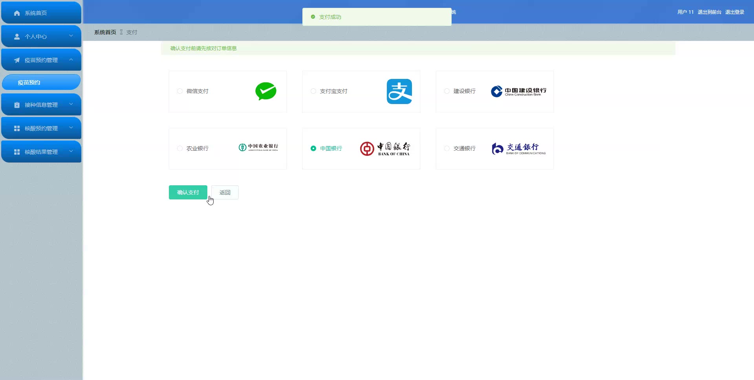Click the 中国银行 label text
The height and width of the screenshot is (380, 754).
tap(331, 148)
